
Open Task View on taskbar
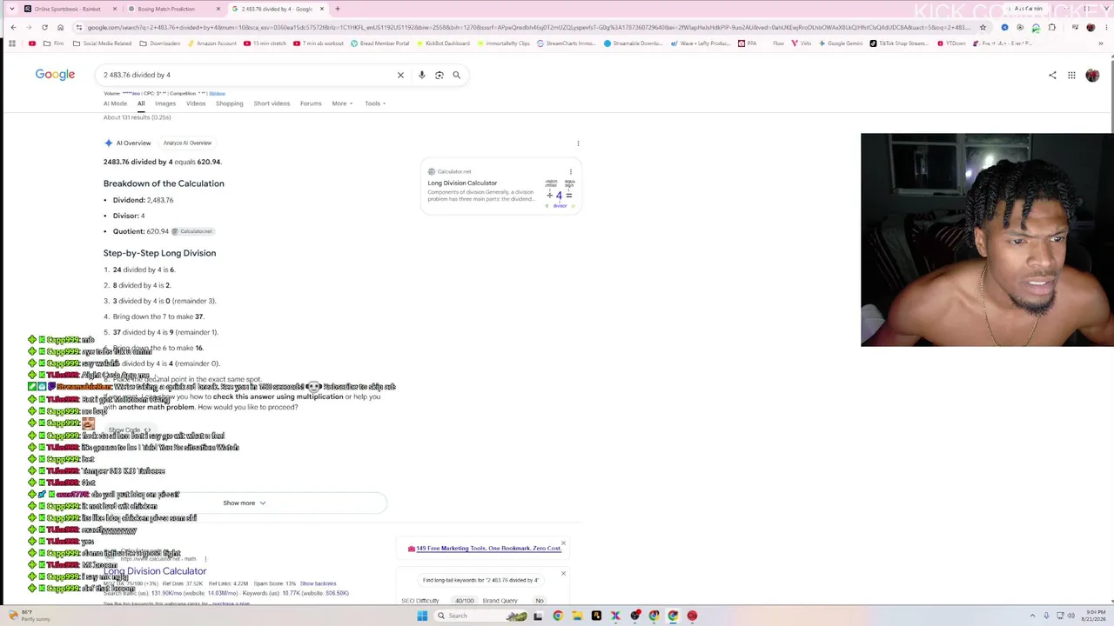538,616
